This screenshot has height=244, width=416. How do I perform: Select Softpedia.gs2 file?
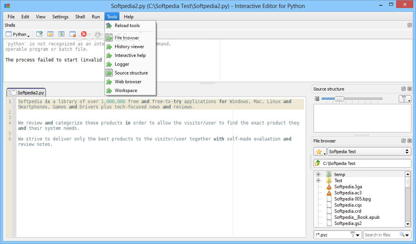(x=348, y=223)
